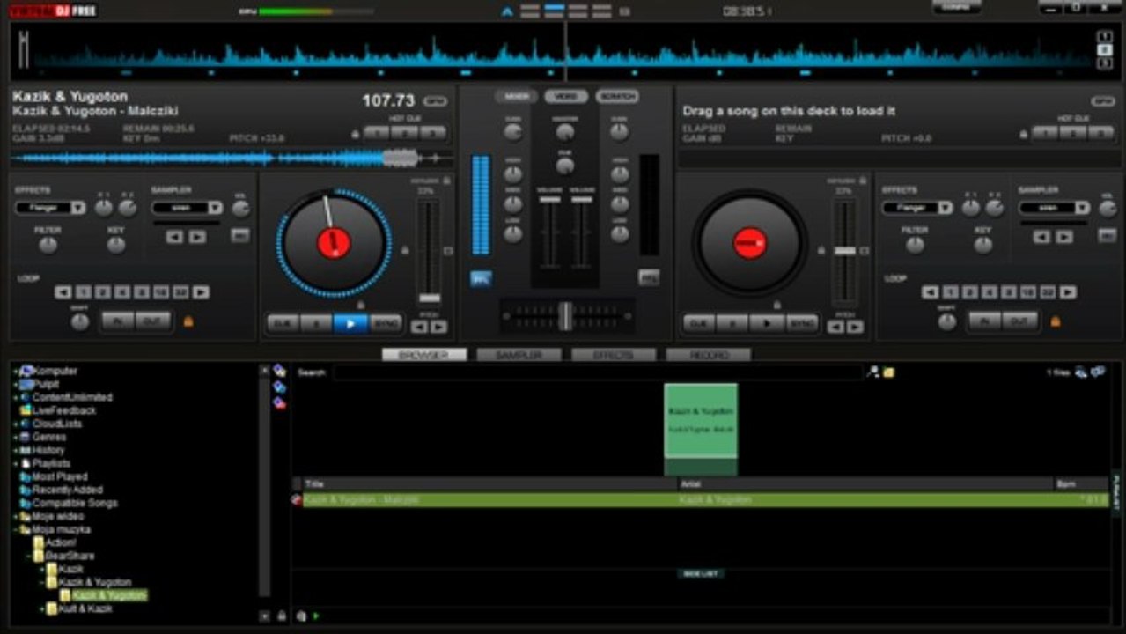Image resolution: width=1126 pixels, height=634 pixels.
Task: Halve loop length on left deck
Action: point(63,292)
